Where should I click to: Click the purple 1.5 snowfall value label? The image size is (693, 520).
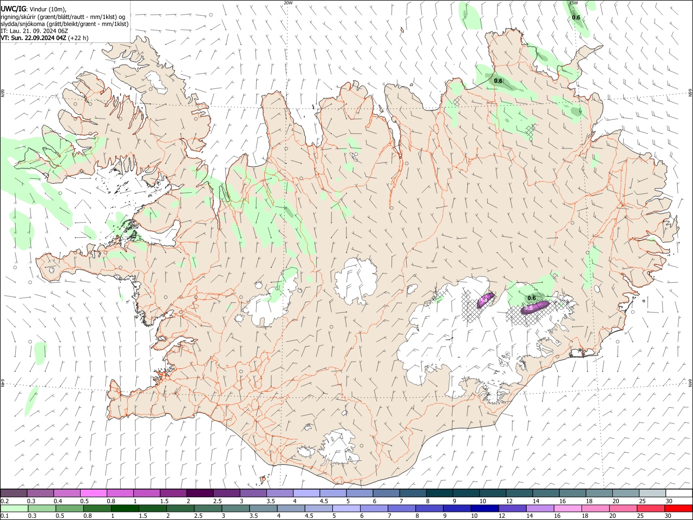pyautogui.click(x=529, y=308)
